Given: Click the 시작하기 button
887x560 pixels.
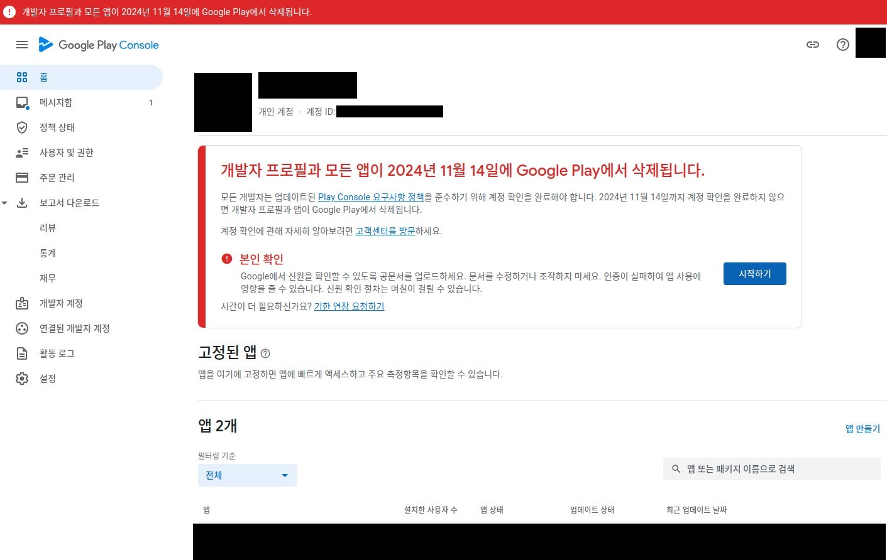Looking at the screenshot, I should 754,274.
